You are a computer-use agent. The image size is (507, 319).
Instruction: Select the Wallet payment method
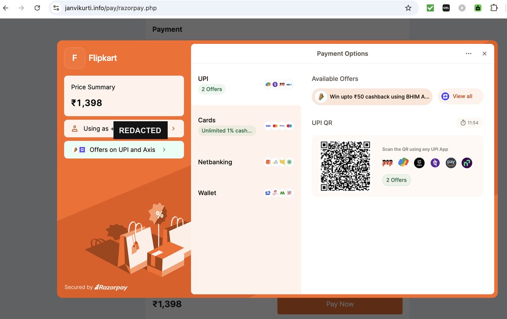[x=246, y=193]
